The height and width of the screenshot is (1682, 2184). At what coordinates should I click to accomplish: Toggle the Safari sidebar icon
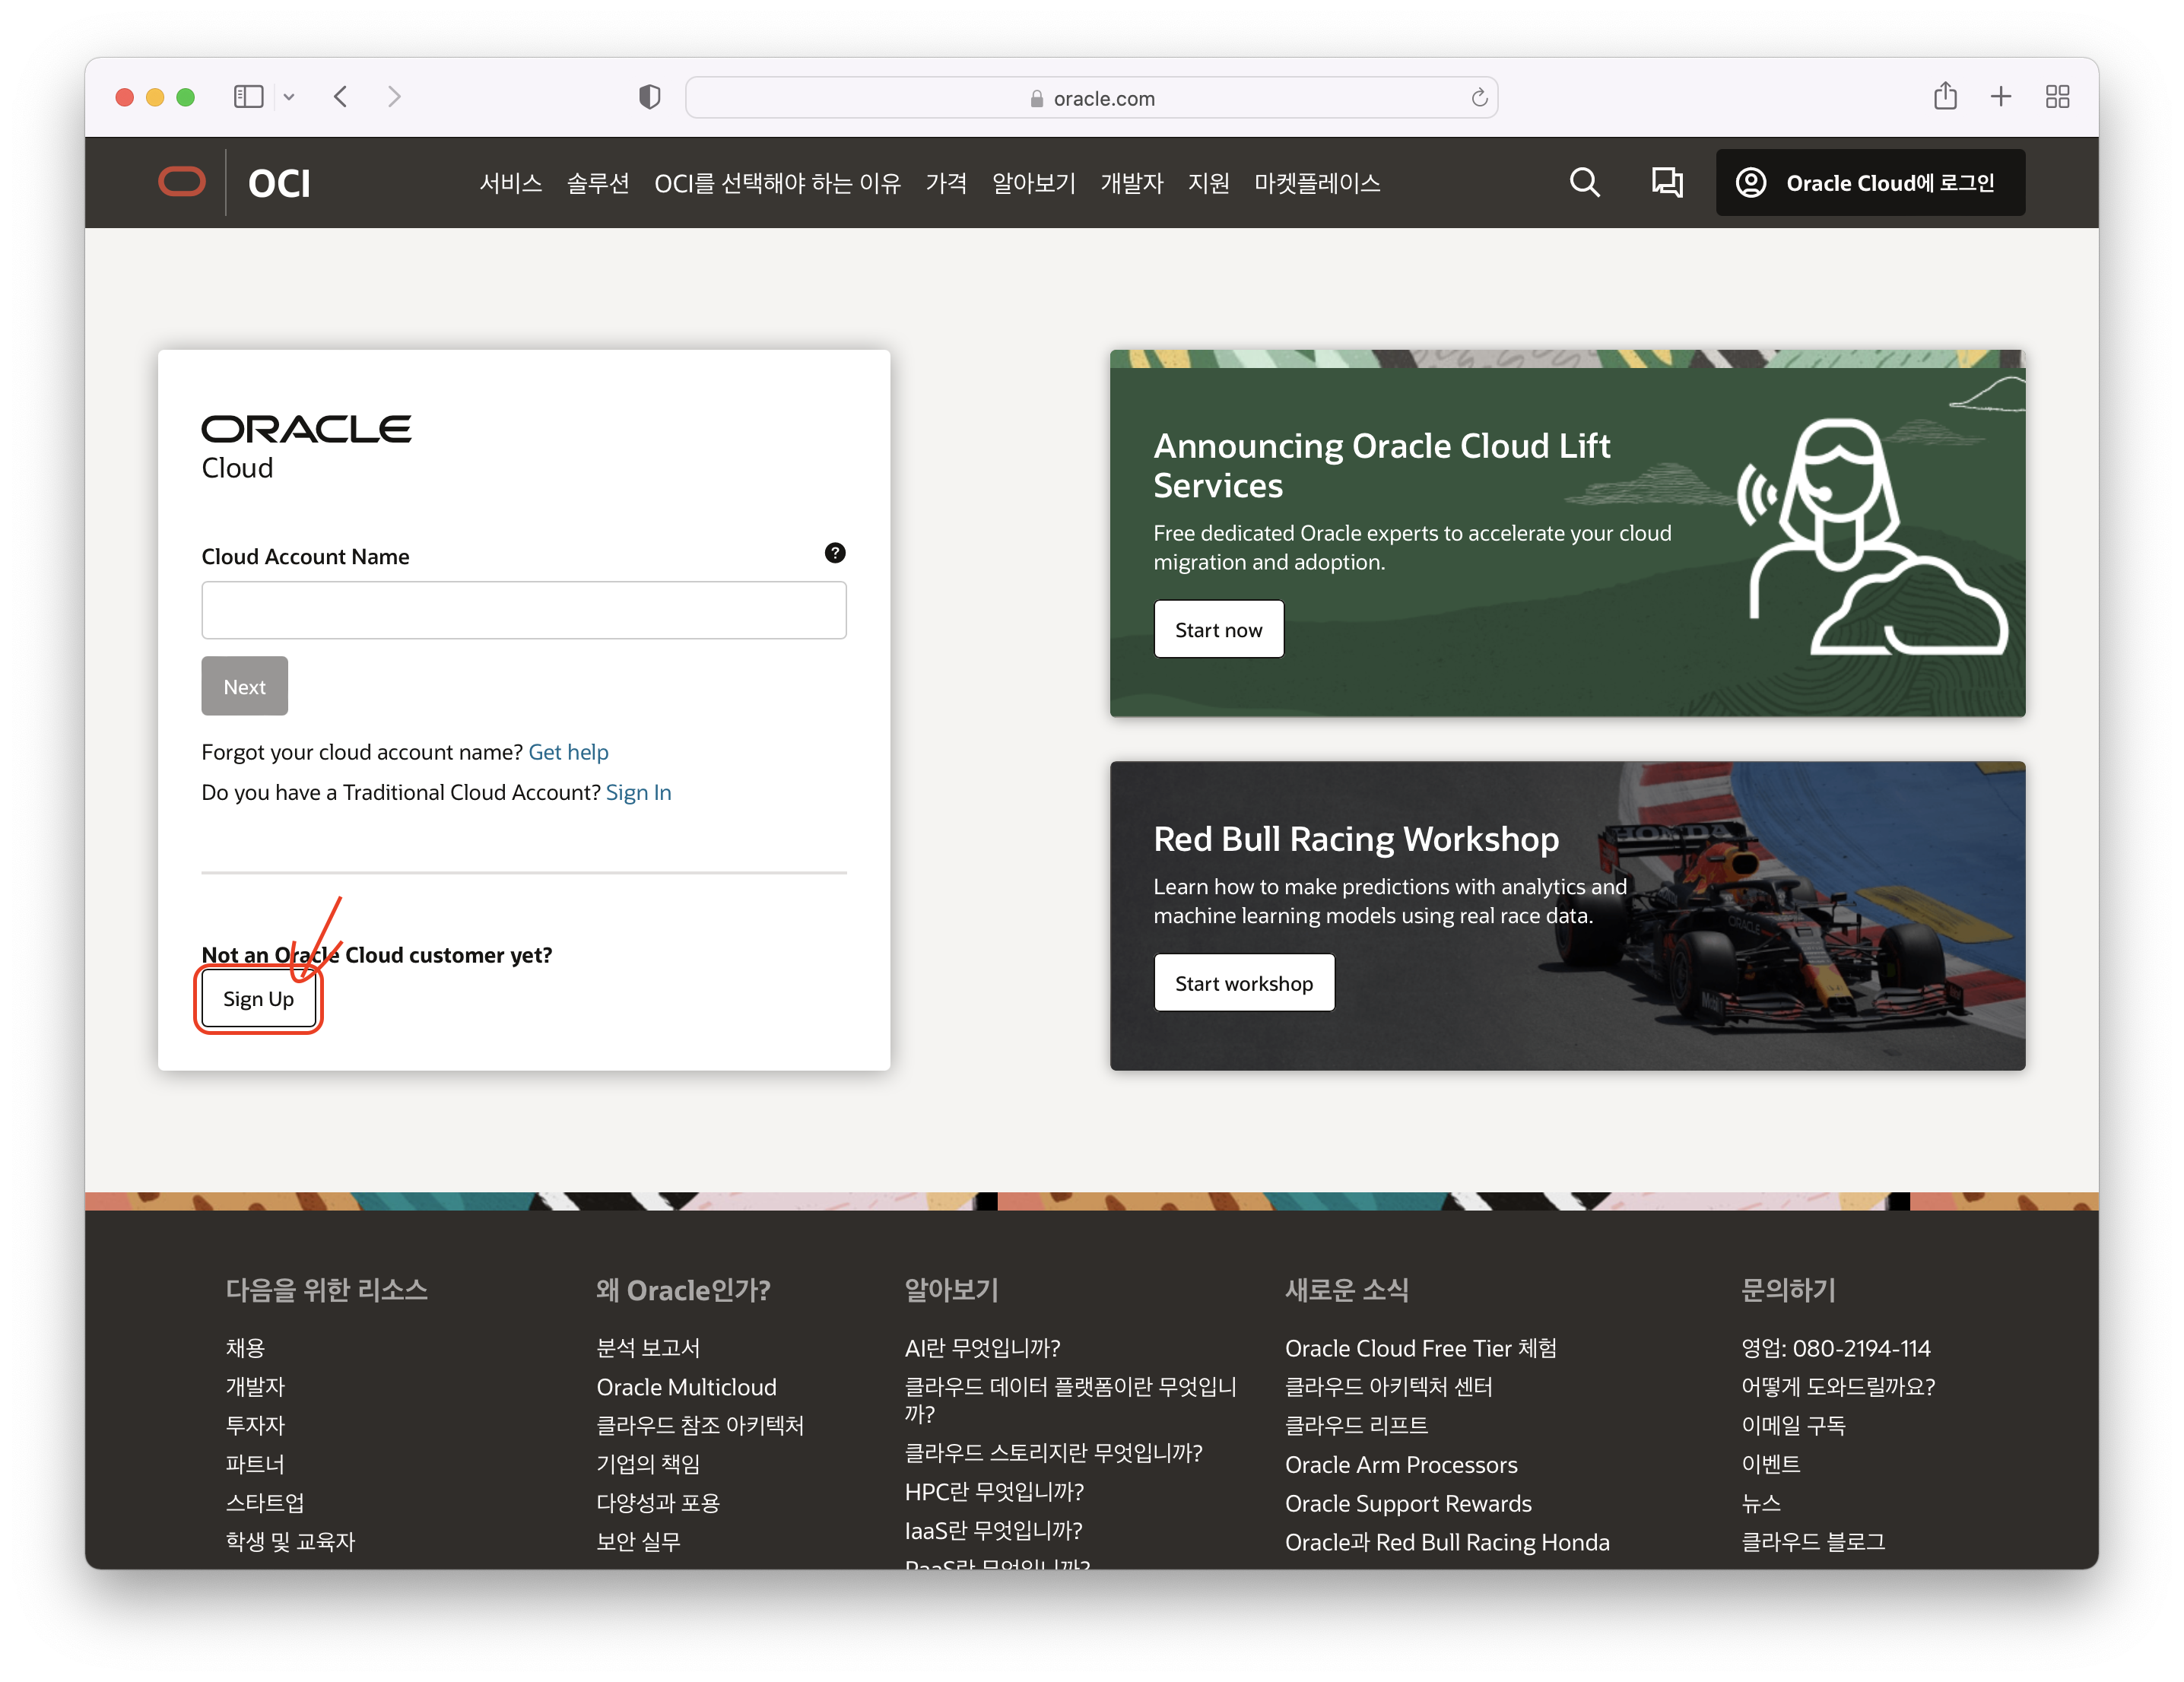(248, 97)
